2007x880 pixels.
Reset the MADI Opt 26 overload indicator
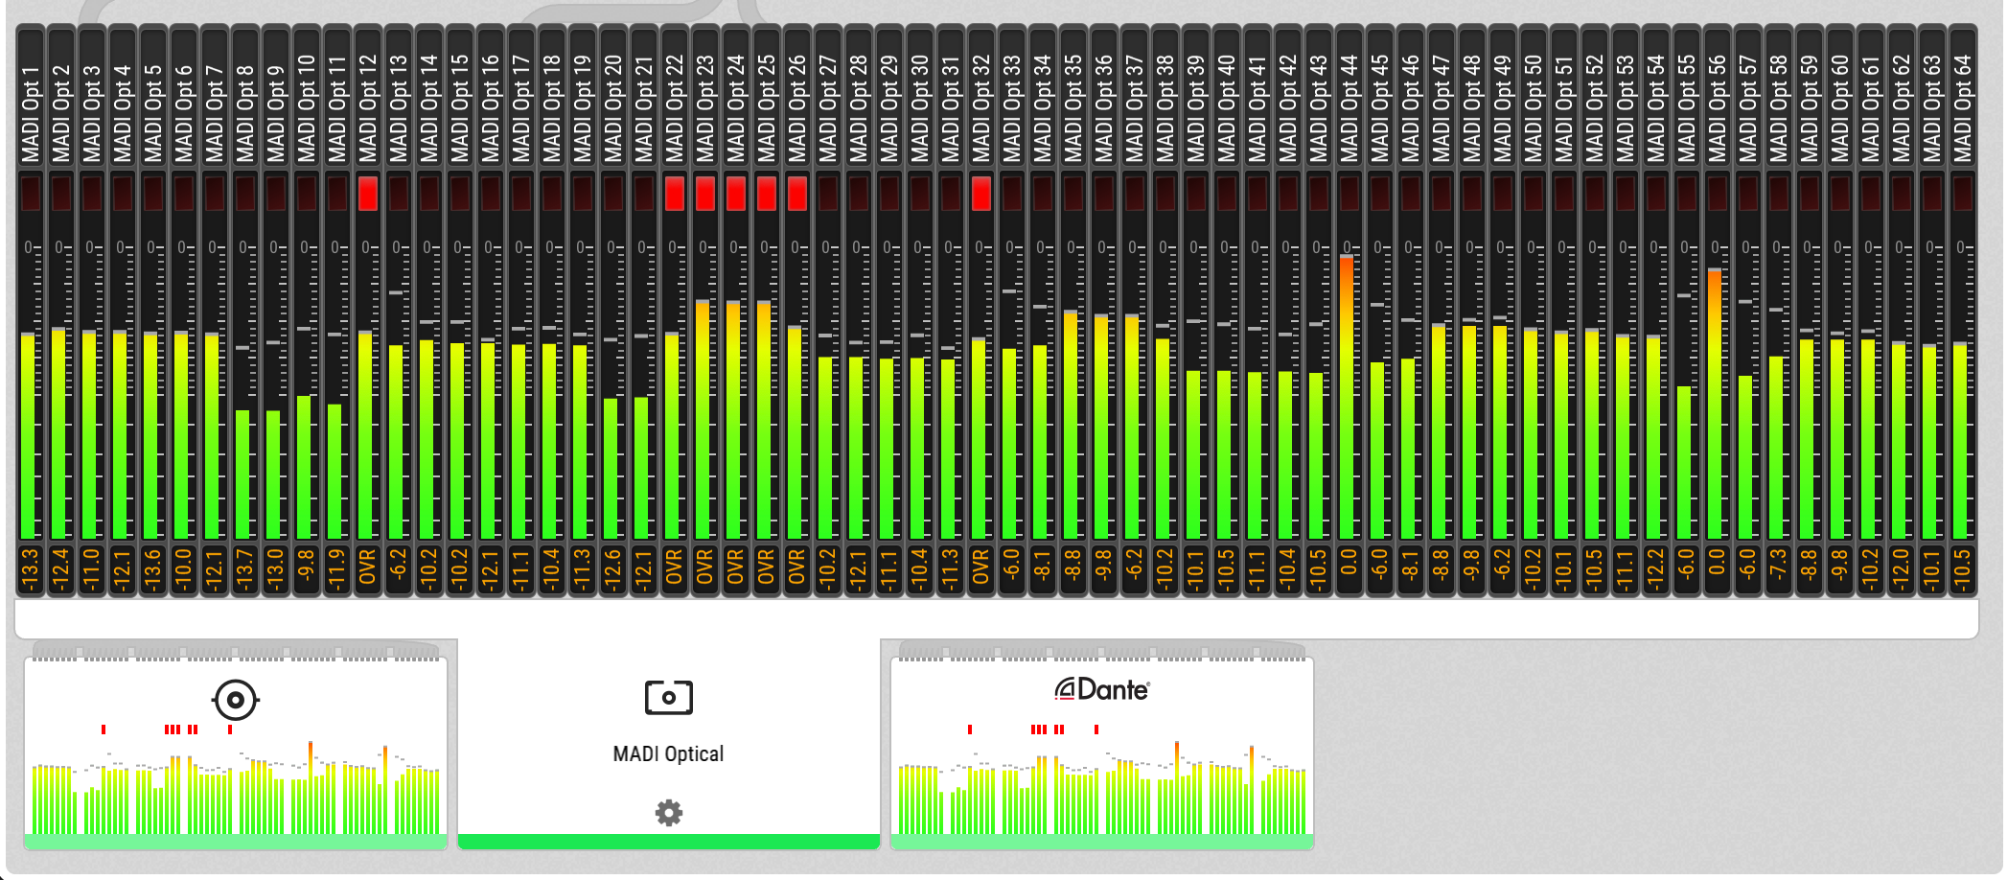796,194
